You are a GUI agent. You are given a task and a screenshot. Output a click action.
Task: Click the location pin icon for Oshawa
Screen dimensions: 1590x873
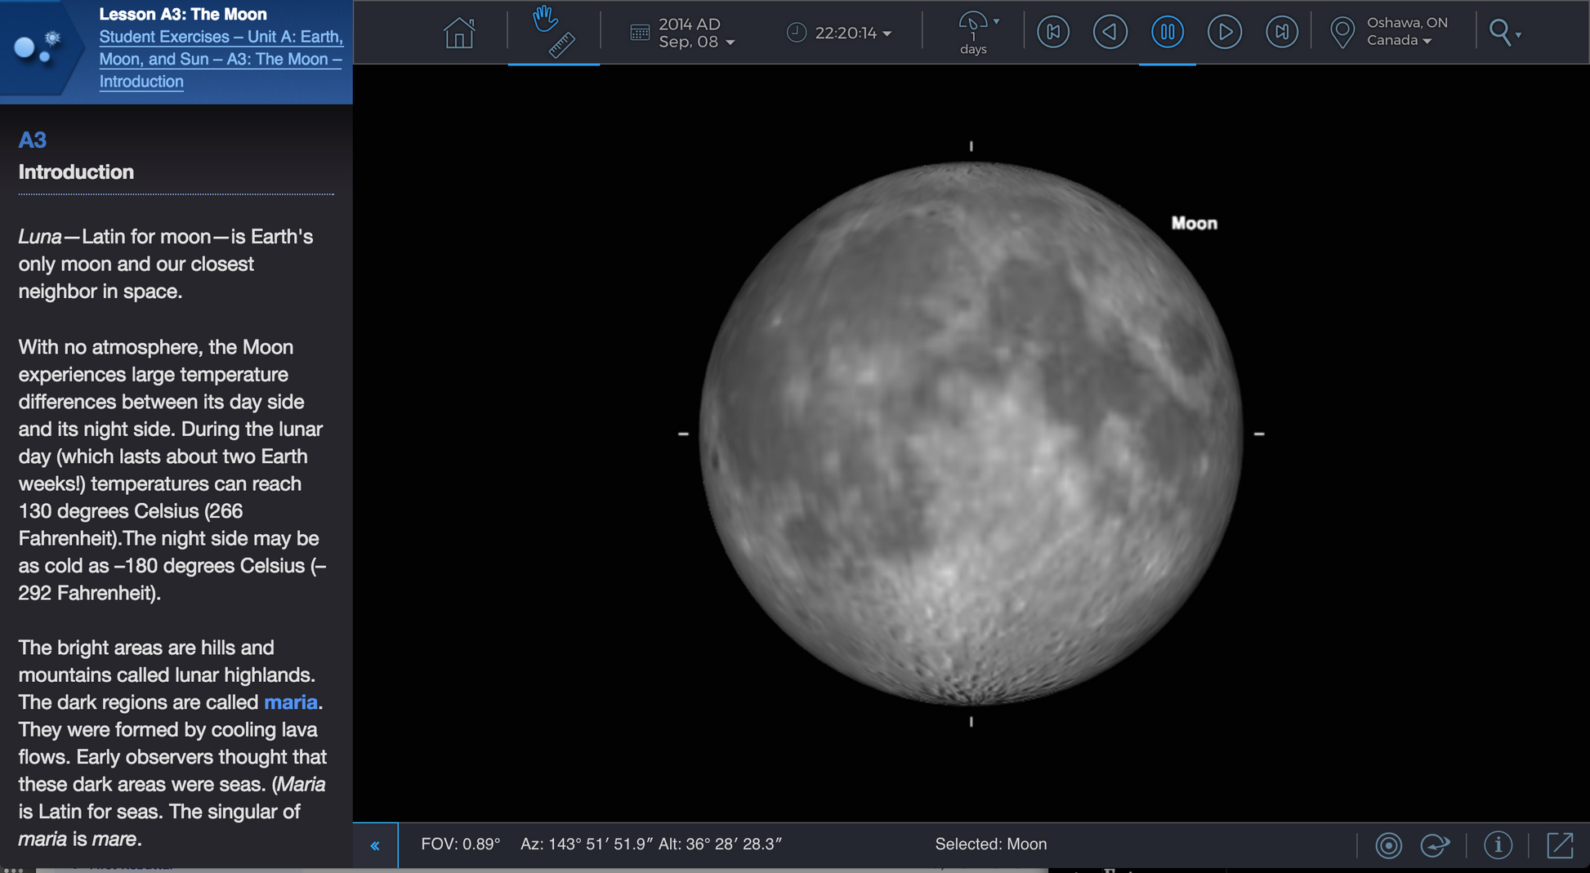[x=1342, y=33]
